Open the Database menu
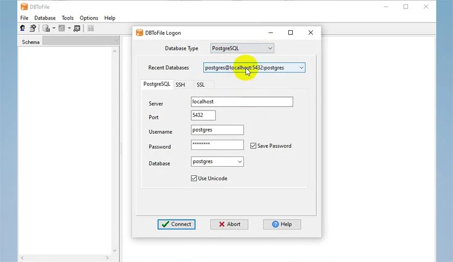453x262 pixels. click(x=45, y=18)
